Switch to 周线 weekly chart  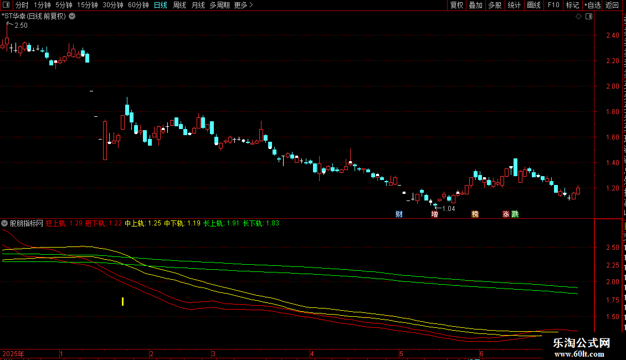coord(179,5)
